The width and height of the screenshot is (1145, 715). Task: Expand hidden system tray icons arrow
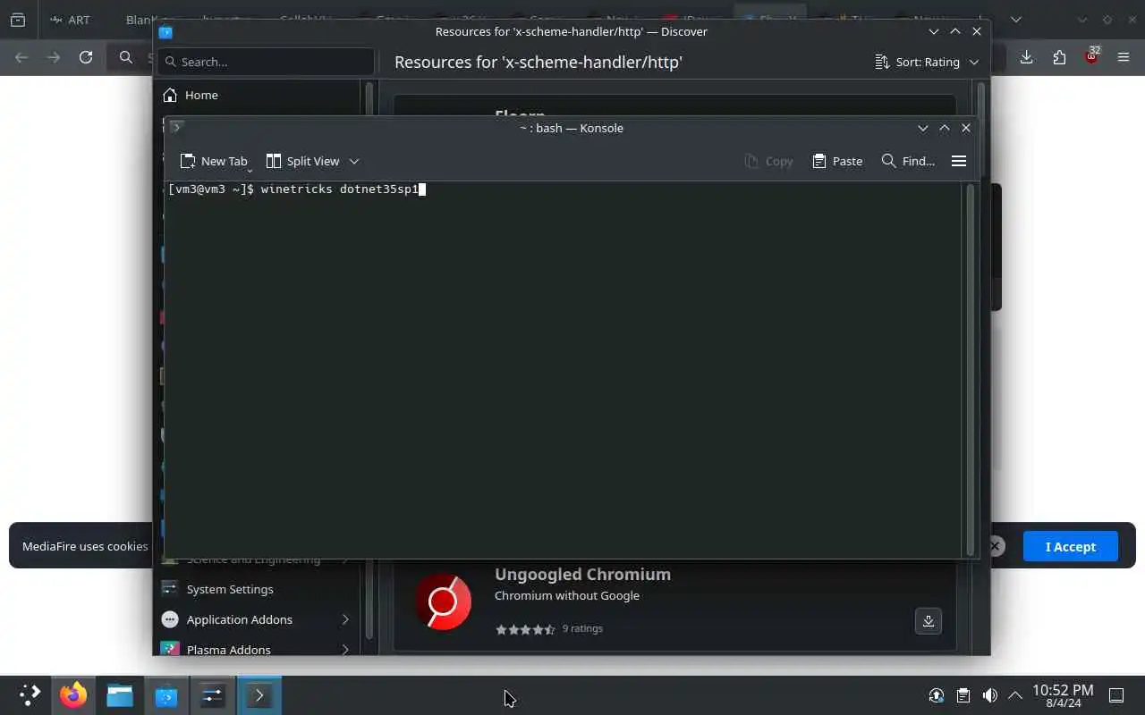(1015, 695)
